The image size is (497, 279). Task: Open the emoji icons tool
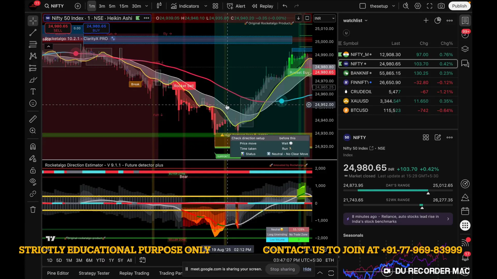pos(33,103)
